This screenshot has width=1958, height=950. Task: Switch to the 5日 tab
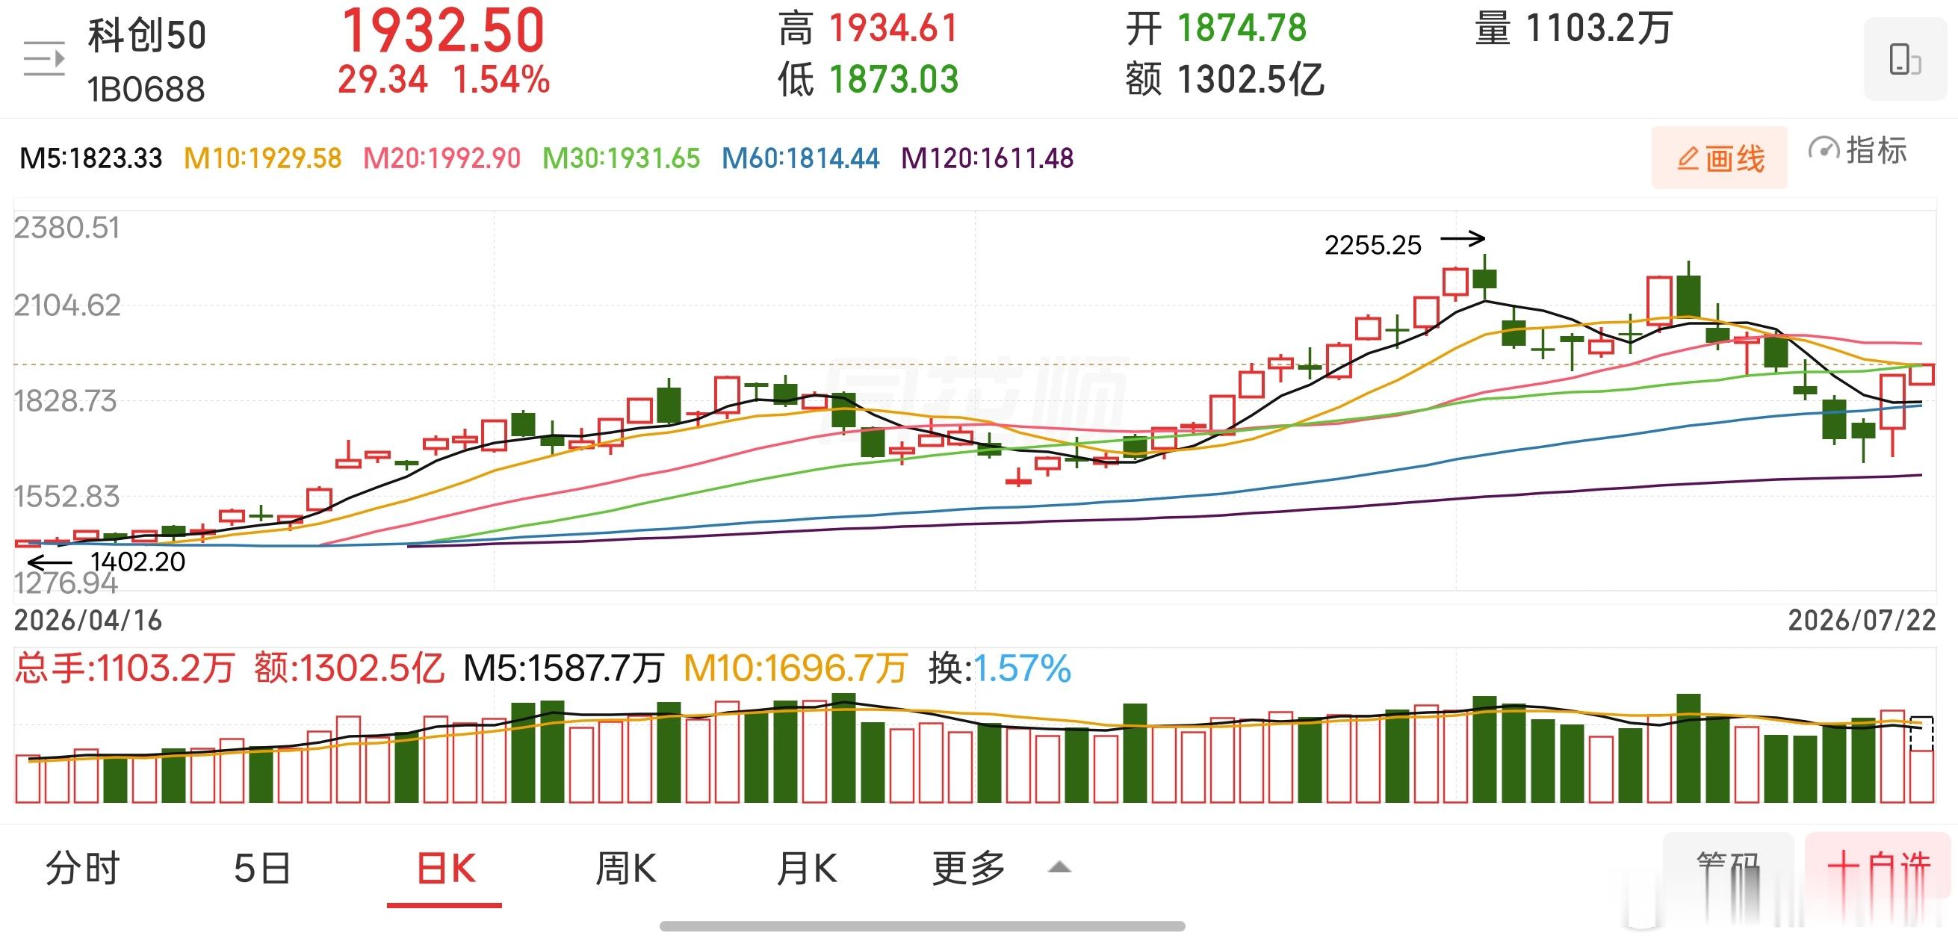262,868
